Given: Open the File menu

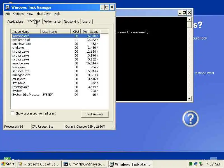Looking at the screenshot, I should (x=8, y=14).
